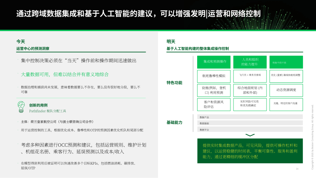Select the 创新的用例 label
The height and width of the screenshot is (178, 316).
tap(38, 105)
